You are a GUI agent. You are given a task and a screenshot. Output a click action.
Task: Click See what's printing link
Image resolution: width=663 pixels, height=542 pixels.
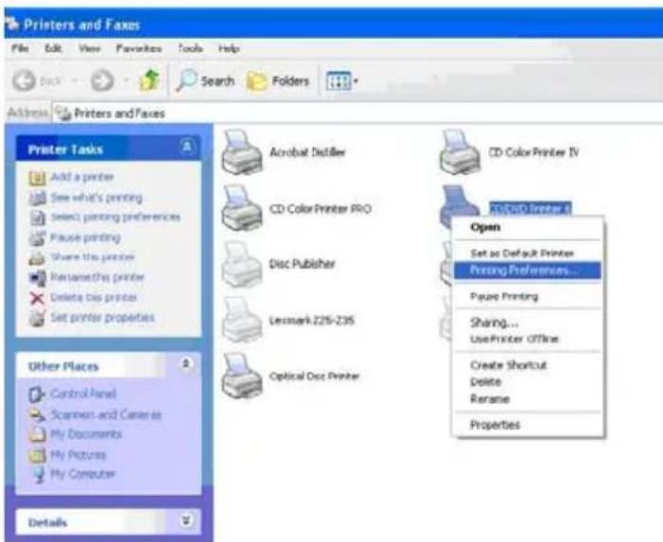[96, 198]
